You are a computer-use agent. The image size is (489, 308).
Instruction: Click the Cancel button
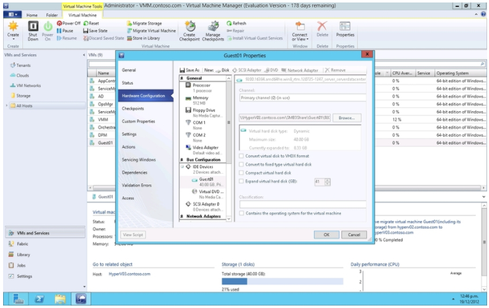[x=354, y=235]
